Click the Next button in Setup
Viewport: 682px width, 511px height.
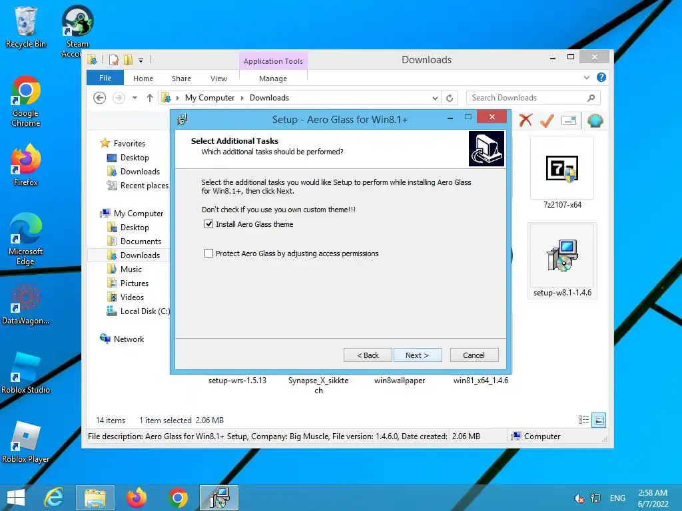click(x=418, y=355)
